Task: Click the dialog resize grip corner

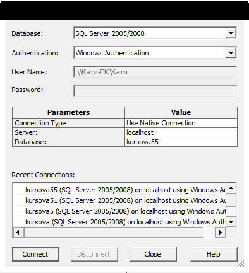Action: coord(241,263)
